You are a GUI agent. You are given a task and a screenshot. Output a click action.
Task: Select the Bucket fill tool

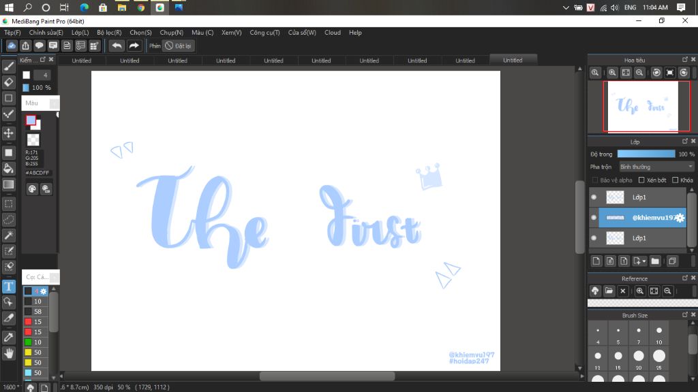click(x=8, y=169)
